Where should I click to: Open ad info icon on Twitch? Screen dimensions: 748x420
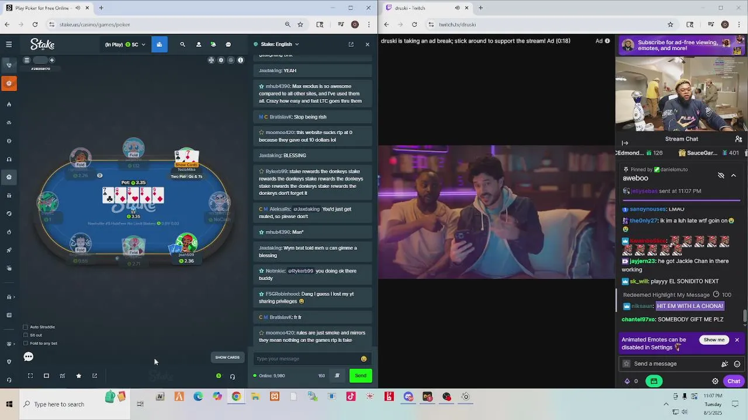point(607,41)
